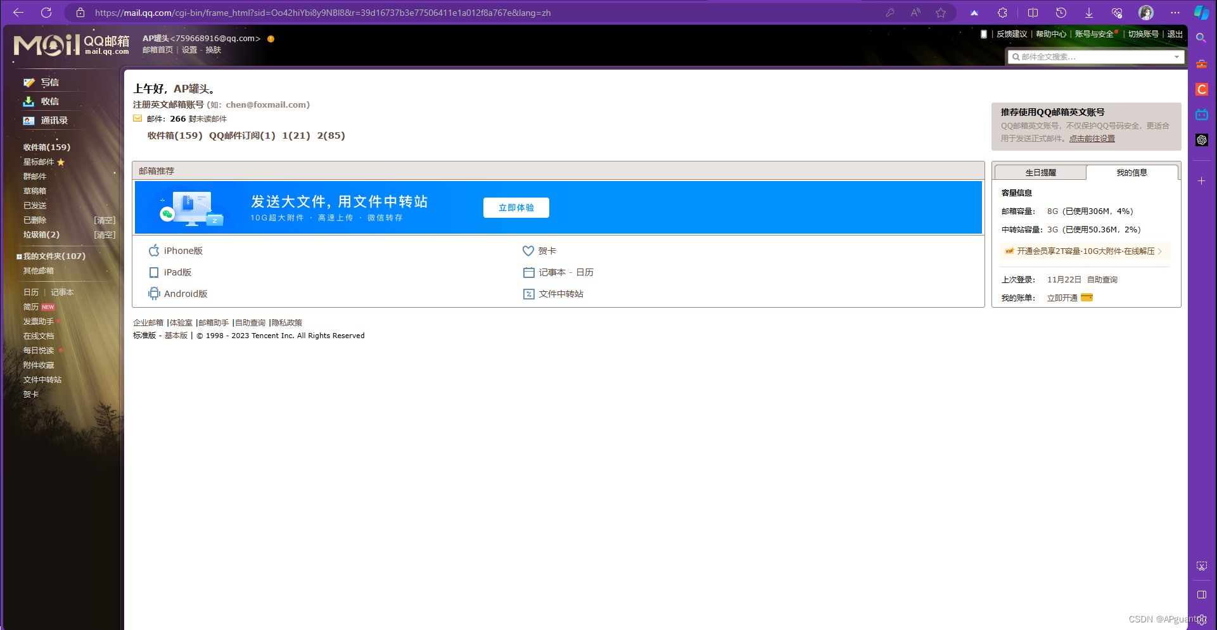Open the Copilot icon in the browser corner
Image resolution: width=1217 pixels, height=630 pixels.
click(1202, 13)
